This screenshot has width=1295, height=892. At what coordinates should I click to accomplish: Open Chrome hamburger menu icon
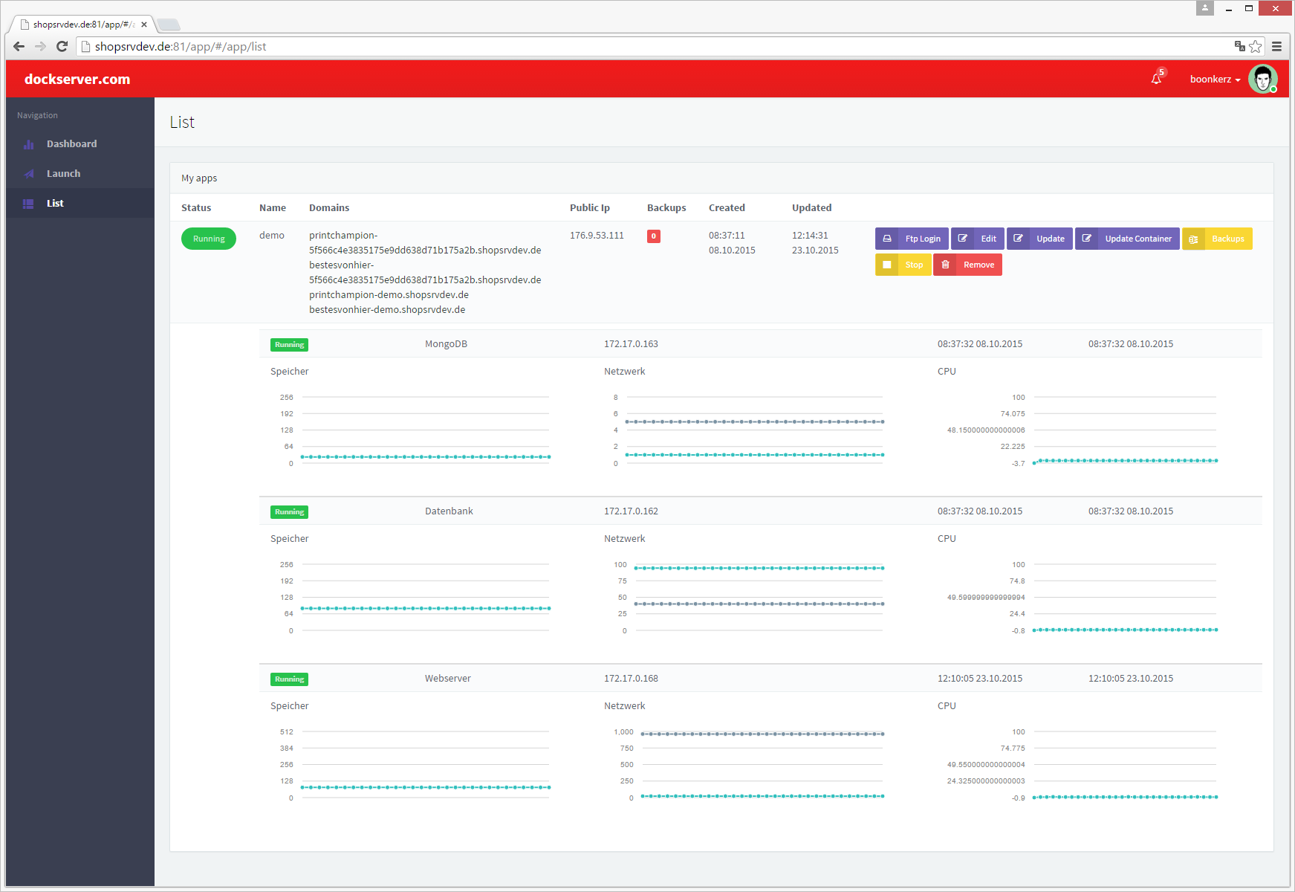tap(1276, 46)
